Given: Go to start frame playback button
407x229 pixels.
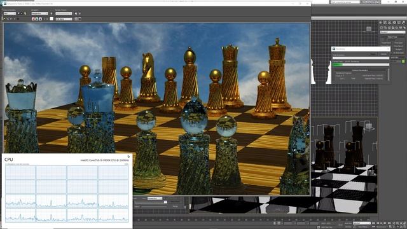Looking at the screenshot, I should (x=373, y=223).
